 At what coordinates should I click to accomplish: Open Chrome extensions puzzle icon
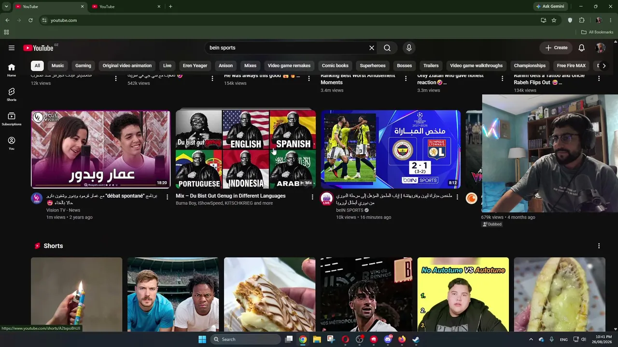(582, 20)
